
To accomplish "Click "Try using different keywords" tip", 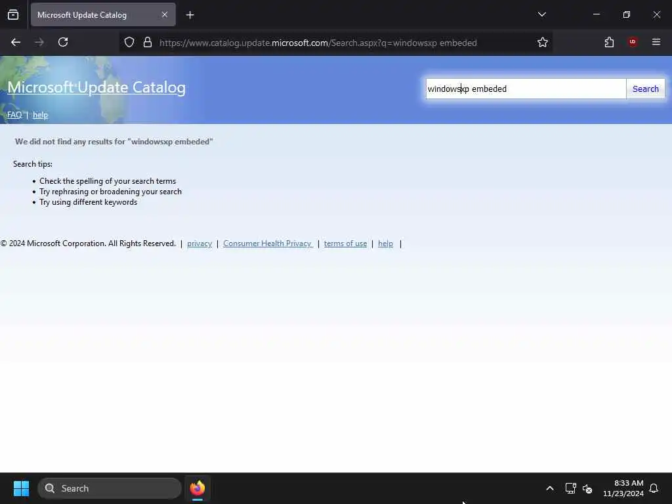I will click(89, 202).
